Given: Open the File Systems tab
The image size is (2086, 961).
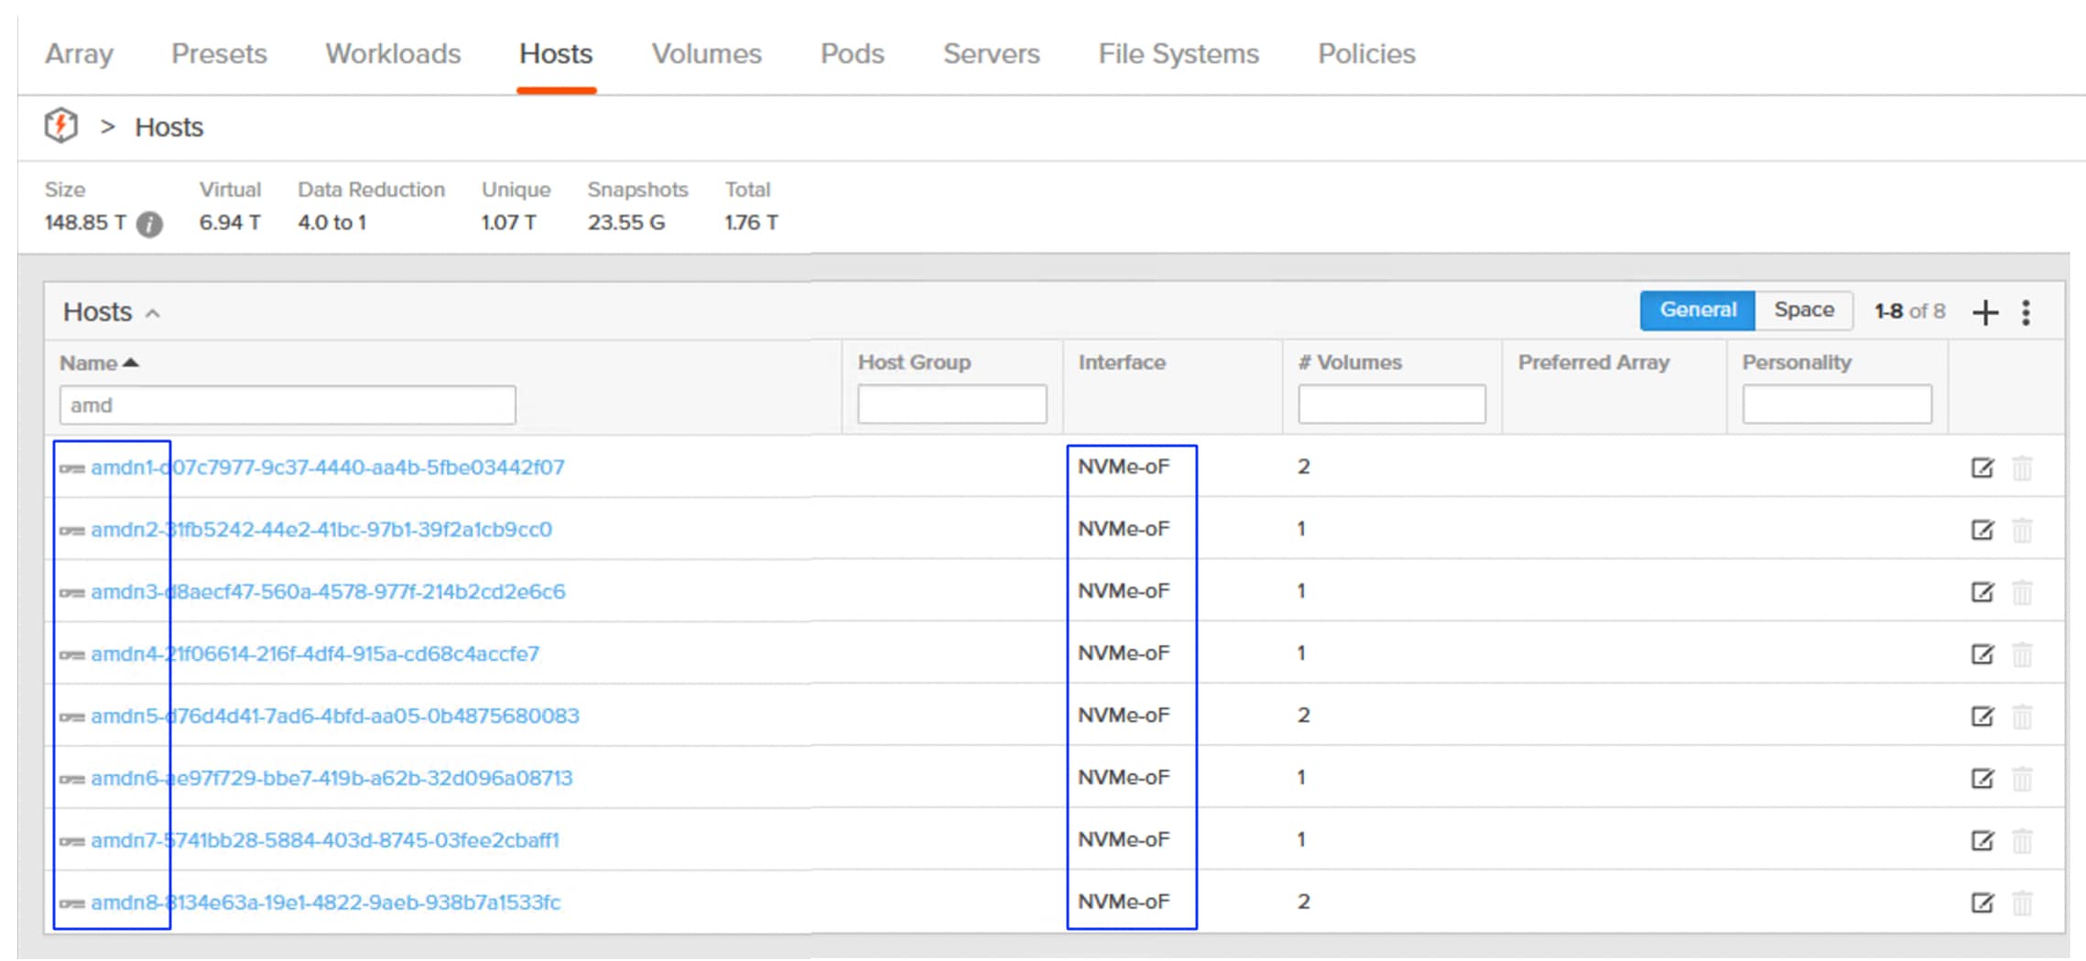Looking at the screenshot, I should 1178,54.
